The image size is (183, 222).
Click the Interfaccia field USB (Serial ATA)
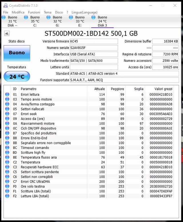click(94, 54)
